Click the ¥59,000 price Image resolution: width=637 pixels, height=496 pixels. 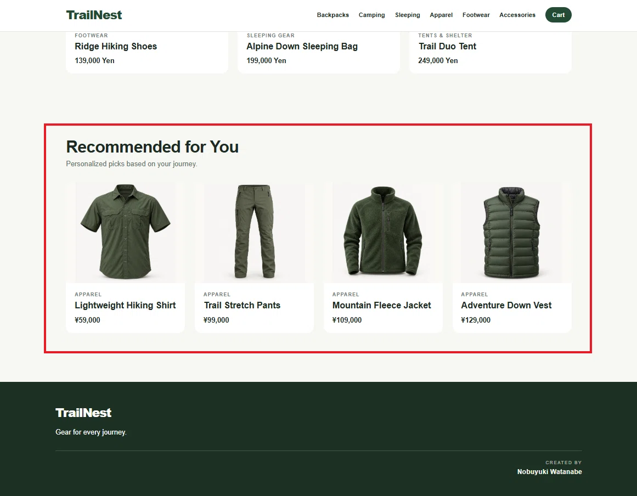pos(87,320)
